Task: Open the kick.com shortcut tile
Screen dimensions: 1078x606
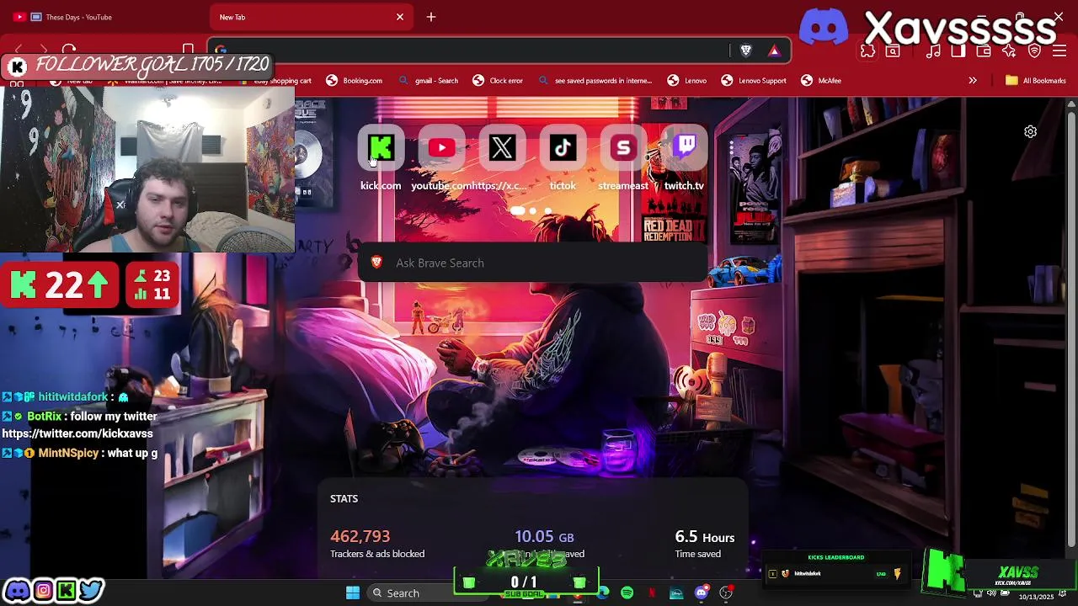Action: point(381,149)
